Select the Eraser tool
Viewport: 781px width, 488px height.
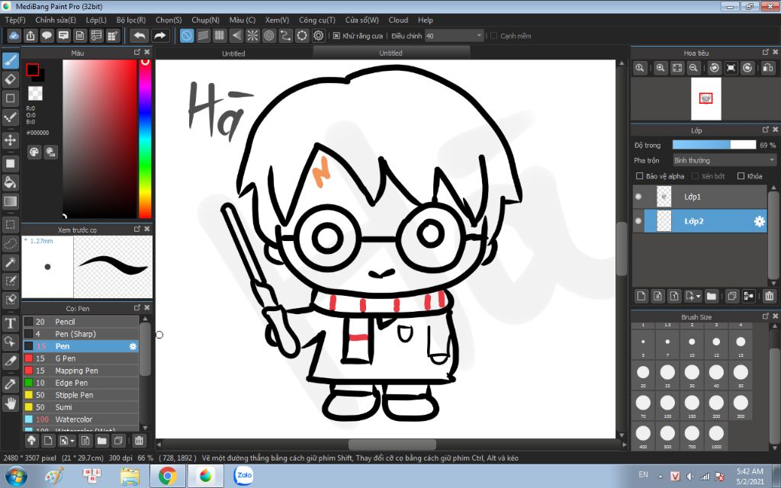pos(10,79)
